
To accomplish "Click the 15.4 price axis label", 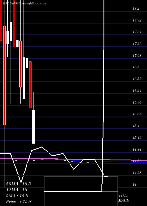I will (136, 126).
